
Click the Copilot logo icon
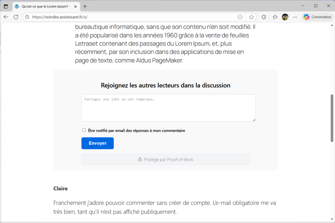coord(306,17)
